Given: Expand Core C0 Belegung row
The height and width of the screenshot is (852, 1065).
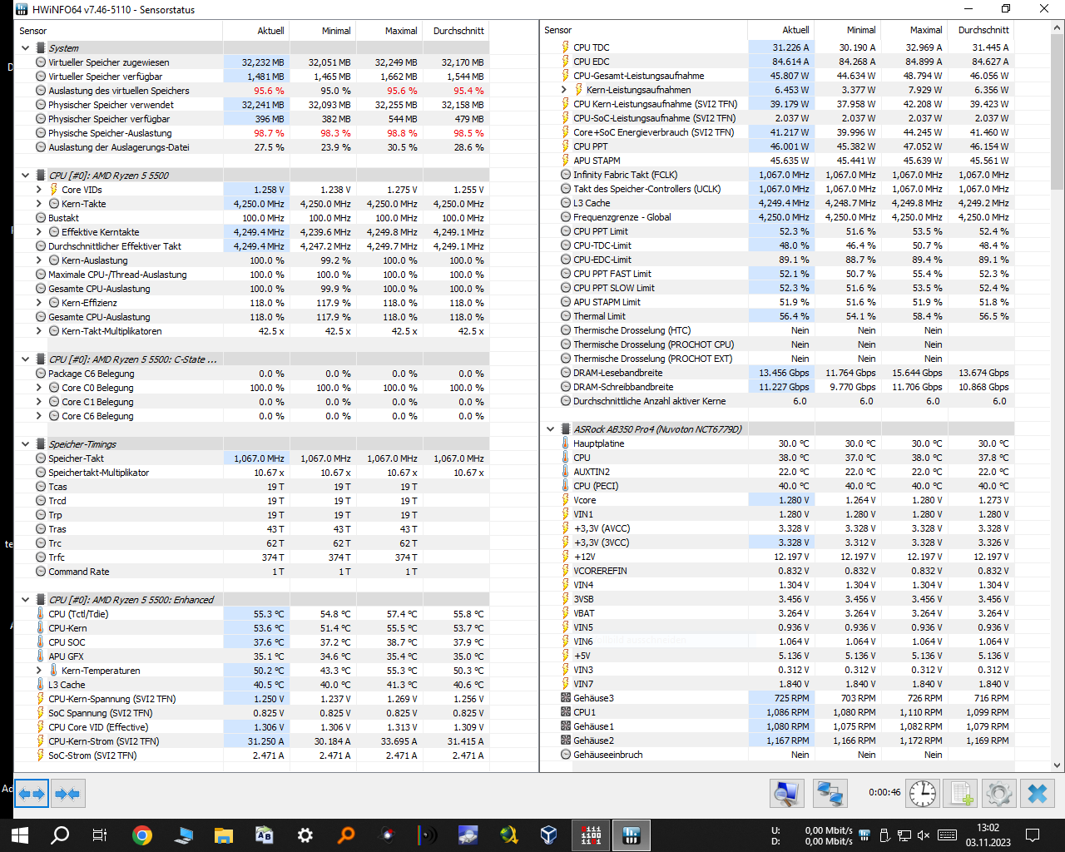Looking at the screenshot, I should tap(38, 388).
